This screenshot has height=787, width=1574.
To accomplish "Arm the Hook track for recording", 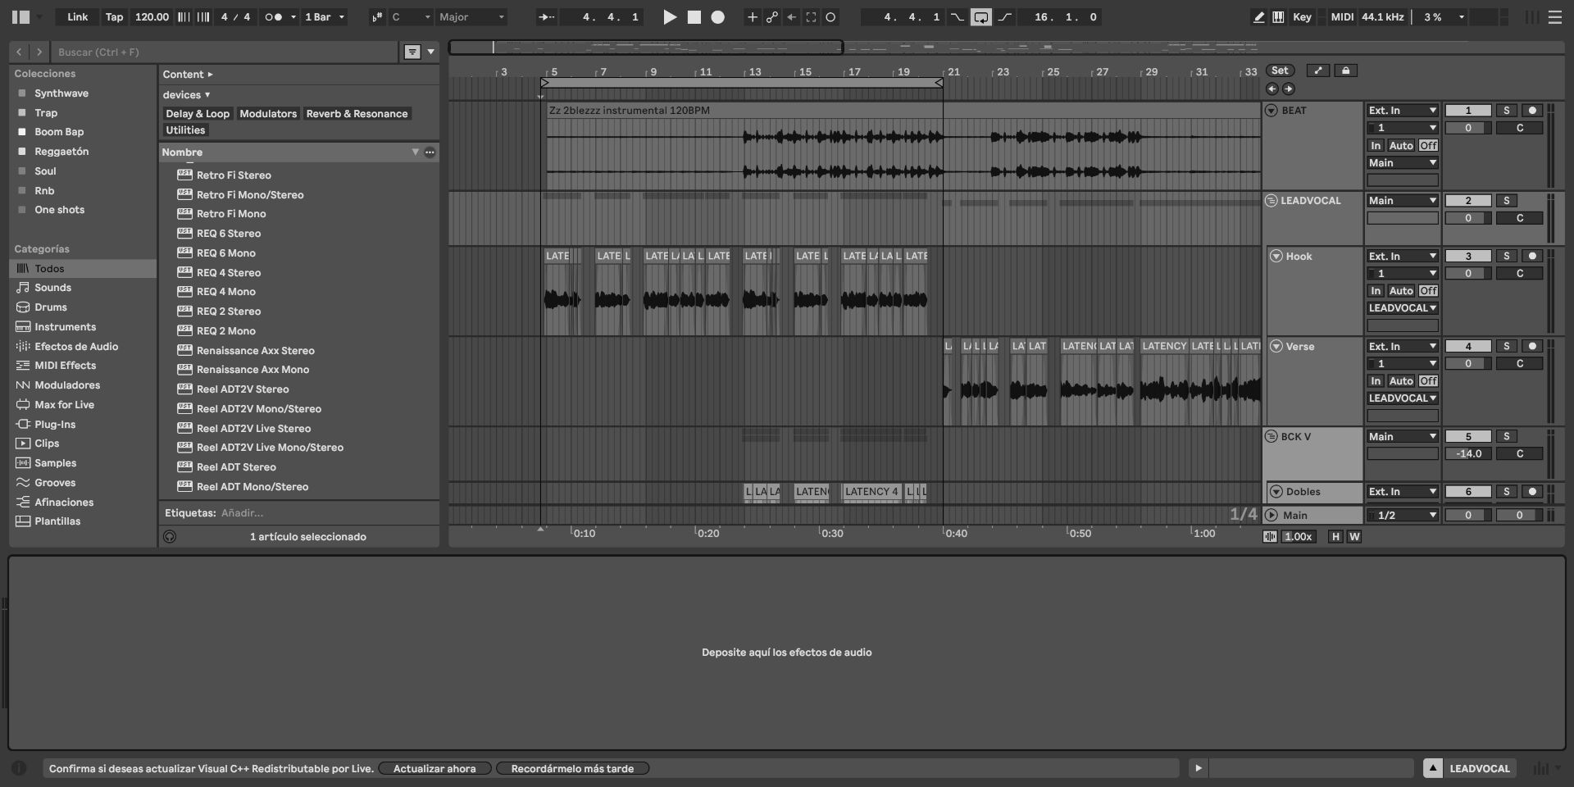I will (1531, 257).
